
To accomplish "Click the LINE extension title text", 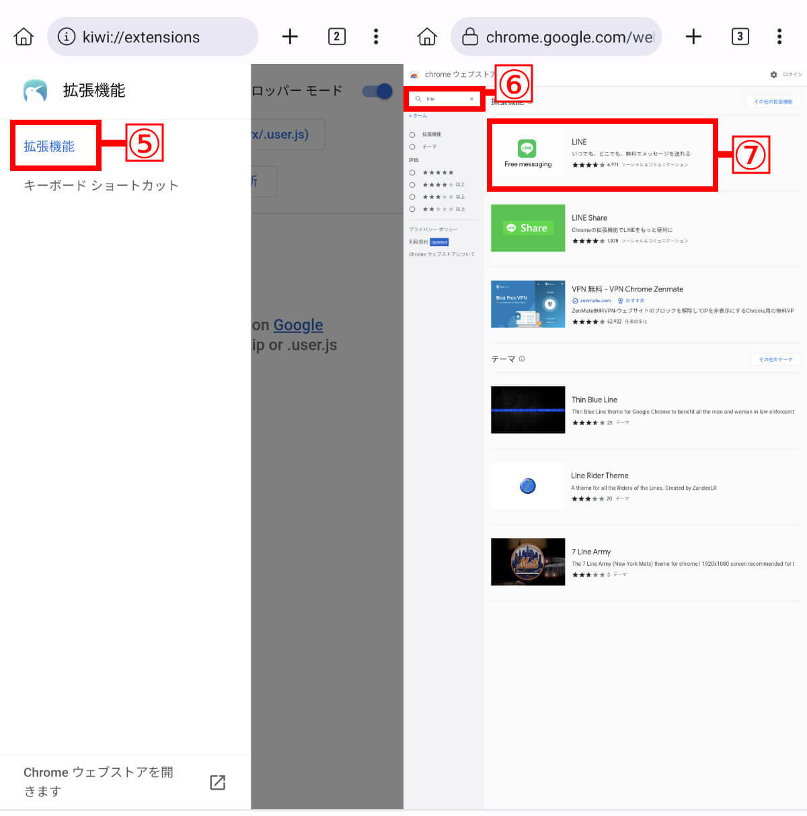I will coord(579,142).
